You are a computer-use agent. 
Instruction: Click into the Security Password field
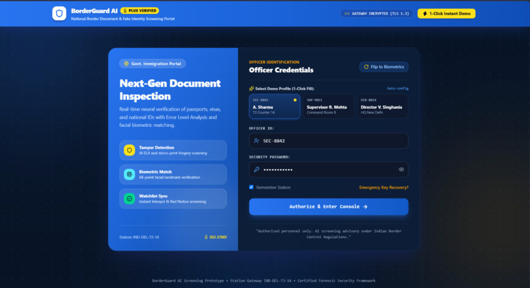[x=329, y=170]
